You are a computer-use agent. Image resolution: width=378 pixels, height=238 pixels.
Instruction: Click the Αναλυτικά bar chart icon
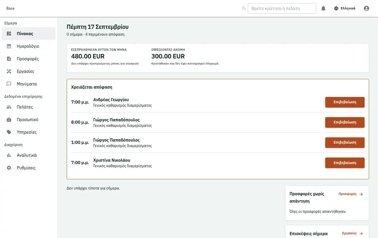(9, 155)
